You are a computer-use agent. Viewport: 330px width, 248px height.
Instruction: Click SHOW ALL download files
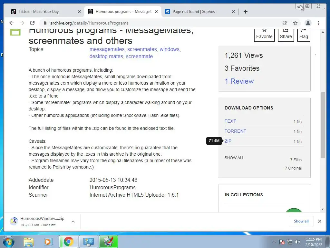(234, 158)
